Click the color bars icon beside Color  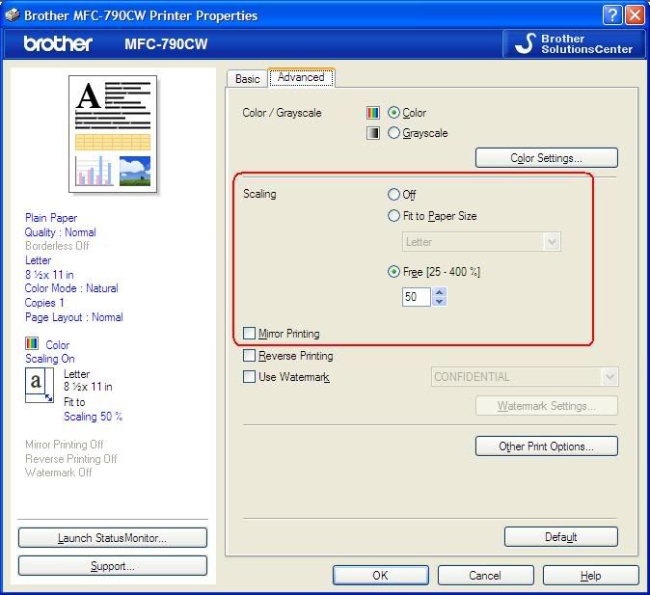click(373, 113)
